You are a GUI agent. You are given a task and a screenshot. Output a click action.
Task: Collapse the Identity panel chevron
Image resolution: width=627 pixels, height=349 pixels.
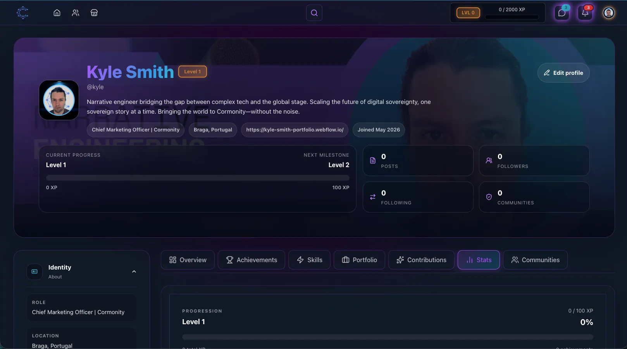click(134, 272)
